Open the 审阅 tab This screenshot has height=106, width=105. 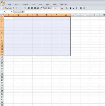pos(48,4)
